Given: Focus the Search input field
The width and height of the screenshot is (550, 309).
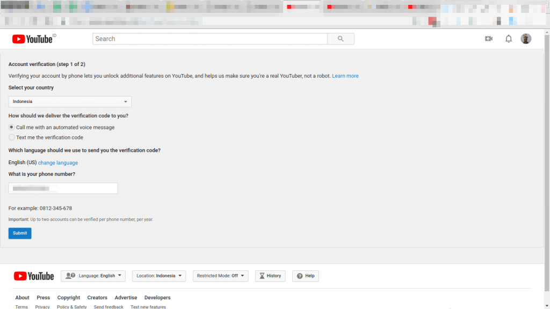Looking at the screenshot, I should coord(210,39).
